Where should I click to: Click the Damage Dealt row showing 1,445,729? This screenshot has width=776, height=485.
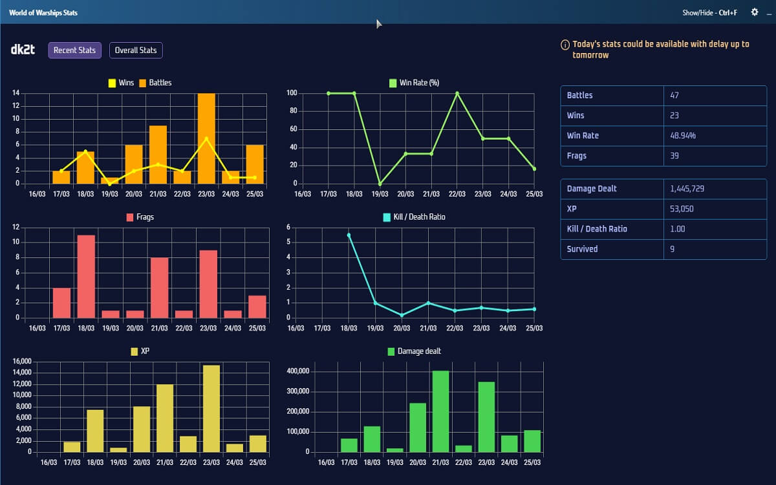(x=663, y=188)
